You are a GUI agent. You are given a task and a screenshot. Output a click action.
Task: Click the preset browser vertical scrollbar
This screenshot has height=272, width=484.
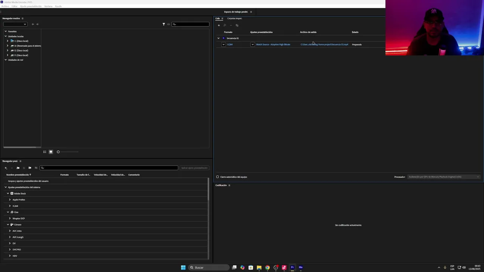click(x=208, y=189)
